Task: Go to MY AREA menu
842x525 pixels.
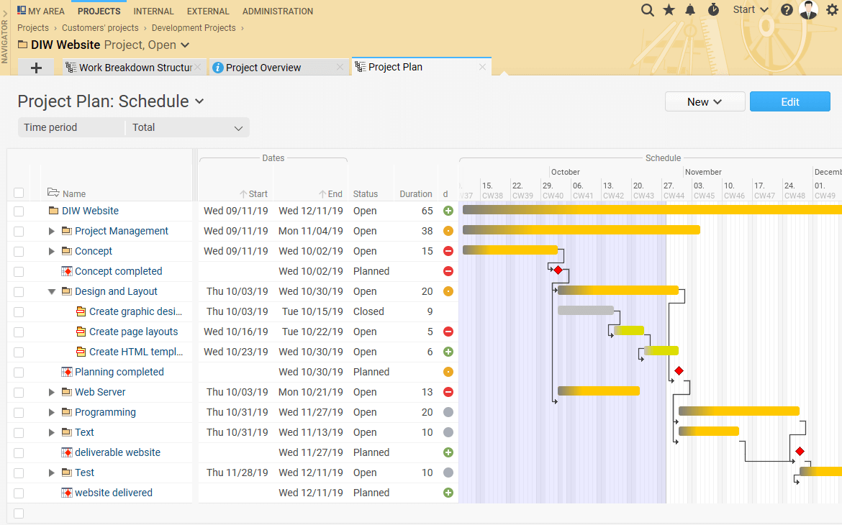Action: coord(41,11)
